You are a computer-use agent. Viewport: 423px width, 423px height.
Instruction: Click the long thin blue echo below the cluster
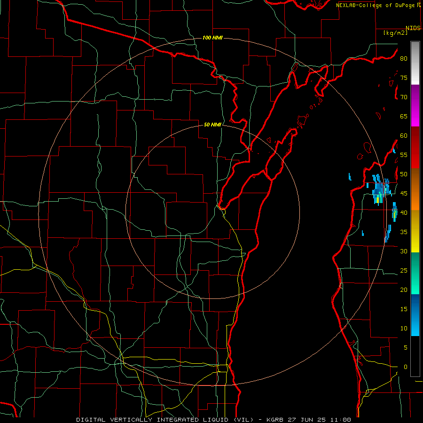(388, 234)
